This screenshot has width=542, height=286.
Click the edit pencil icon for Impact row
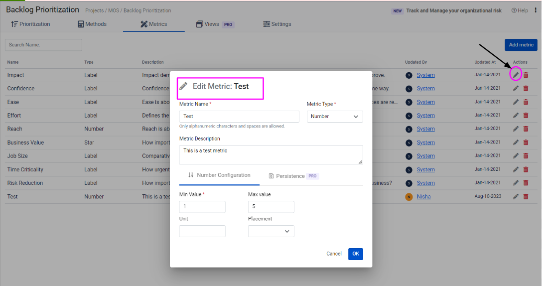coord(516,75)
